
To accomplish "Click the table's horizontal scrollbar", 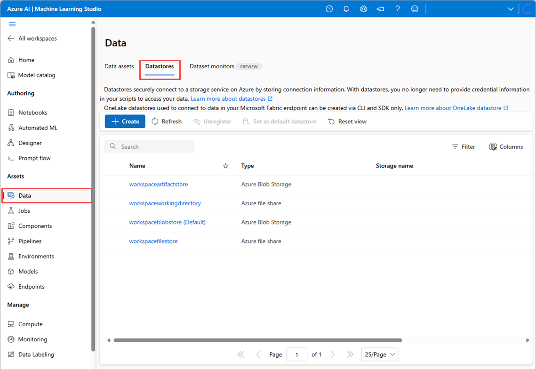I will coord(258,340).
